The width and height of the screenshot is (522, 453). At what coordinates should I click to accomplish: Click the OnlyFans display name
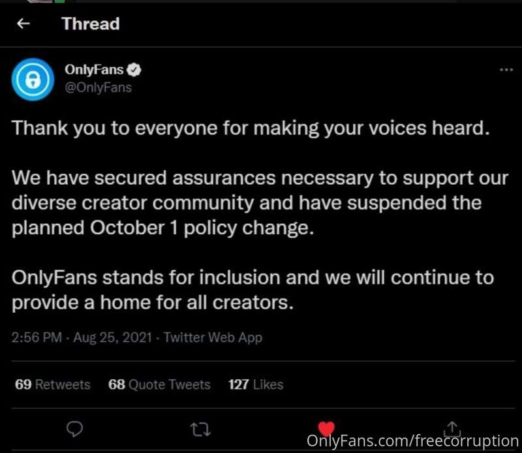(94, 70)
